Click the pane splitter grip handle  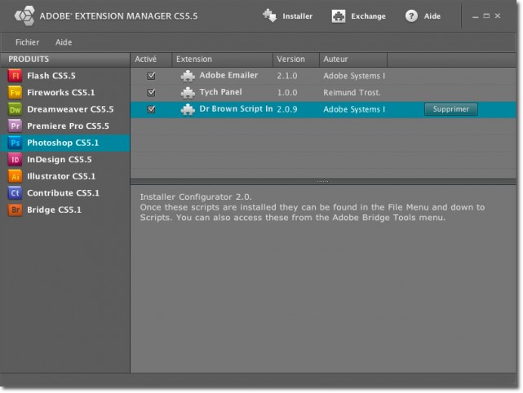(322, 181)
